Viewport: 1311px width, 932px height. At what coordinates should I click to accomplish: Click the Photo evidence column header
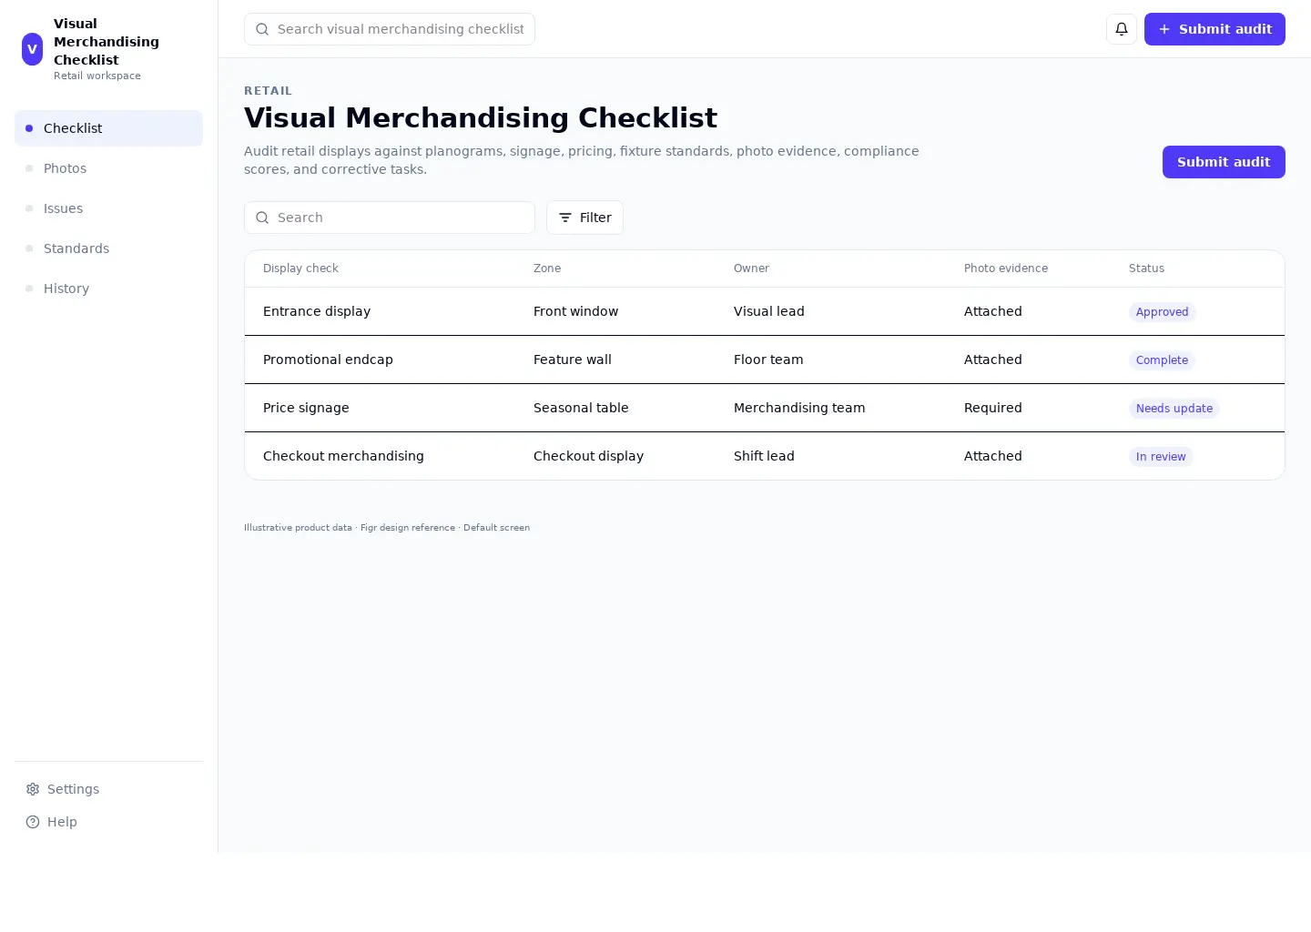[1006, 268]
